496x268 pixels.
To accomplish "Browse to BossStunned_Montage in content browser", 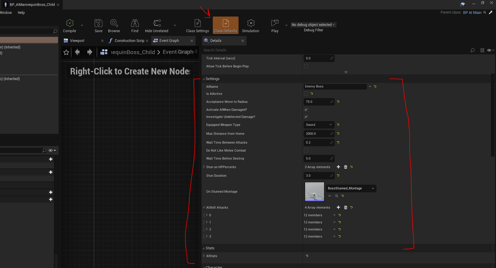I will [x=336, y=196].
